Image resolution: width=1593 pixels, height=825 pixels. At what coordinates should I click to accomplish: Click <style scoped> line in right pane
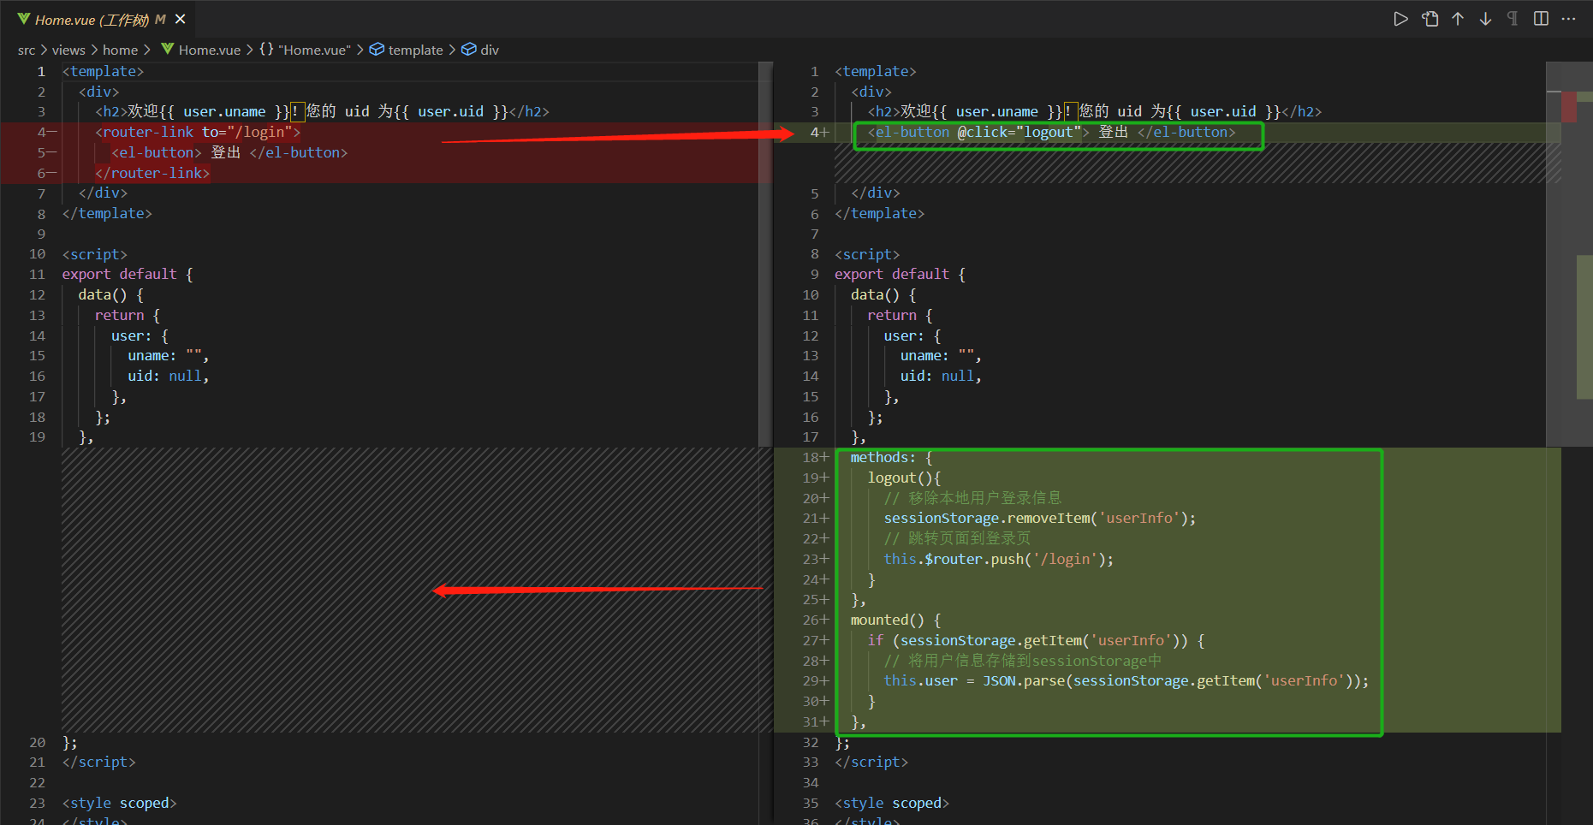point(892,804)
